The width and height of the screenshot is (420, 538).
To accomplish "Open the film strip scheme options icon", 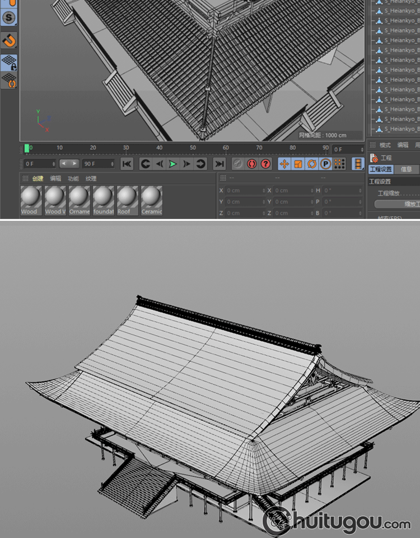I will click(x=358, y=164).
